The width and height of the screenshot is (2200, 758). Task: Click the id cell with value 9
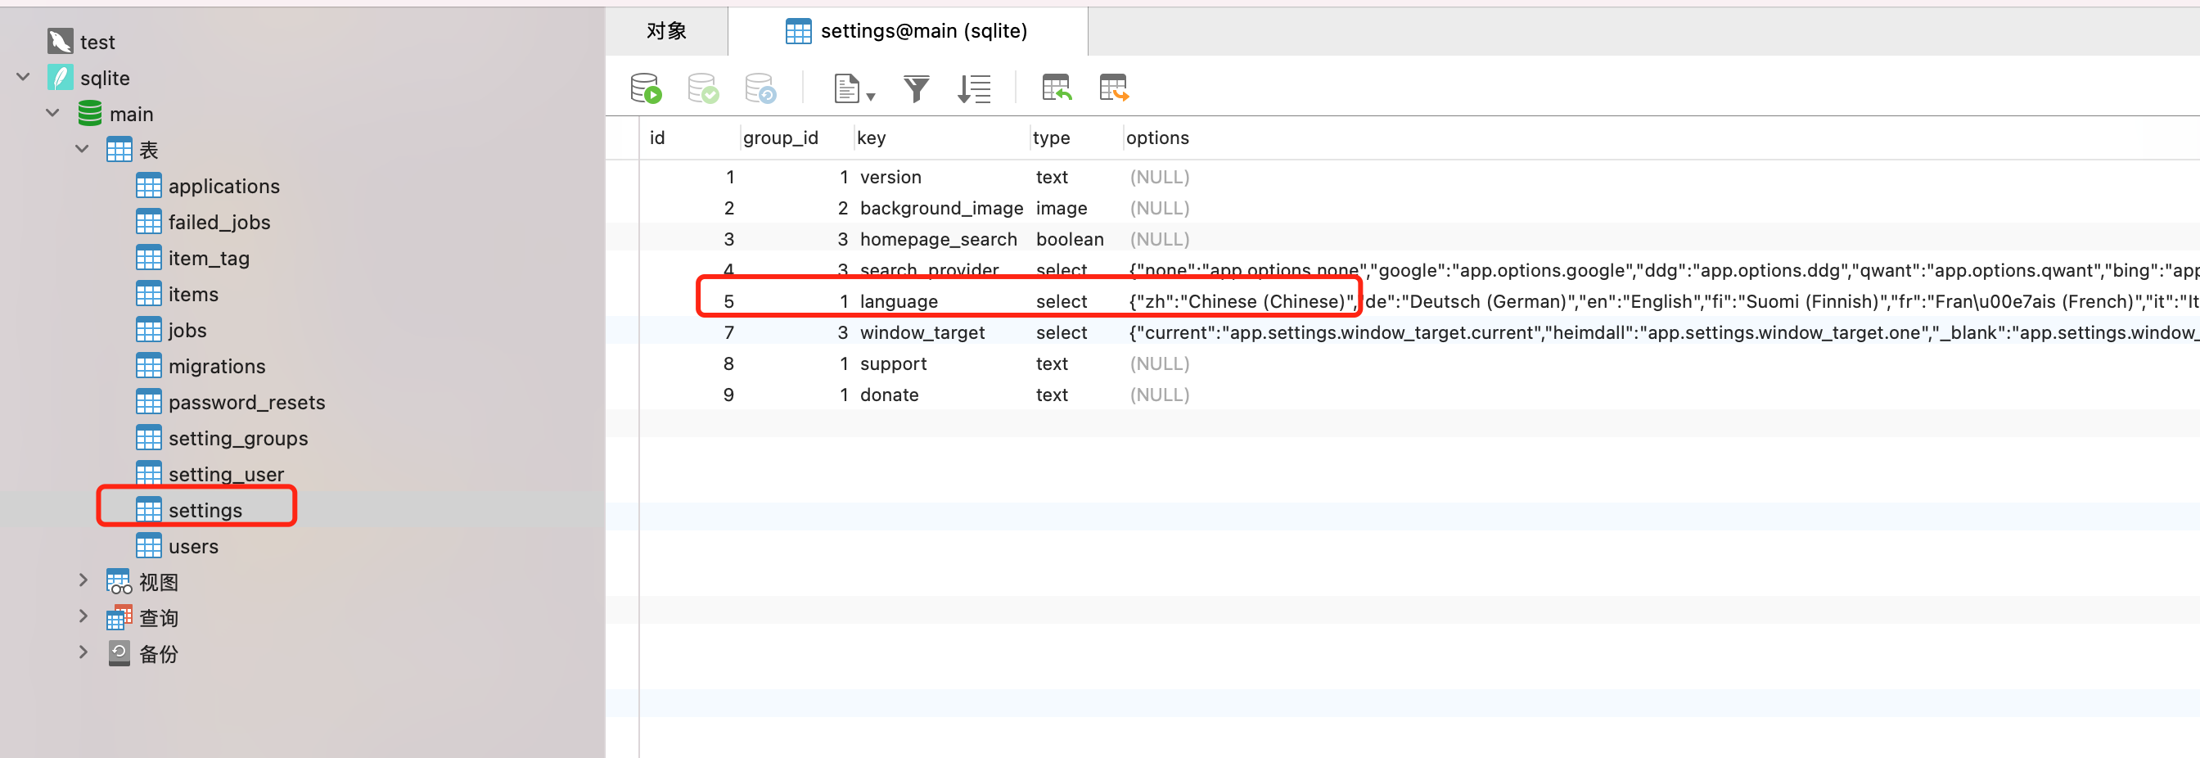tap(690, 394)
